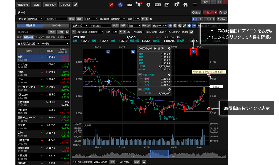Click the news N icon on chart

click(194, 52)
